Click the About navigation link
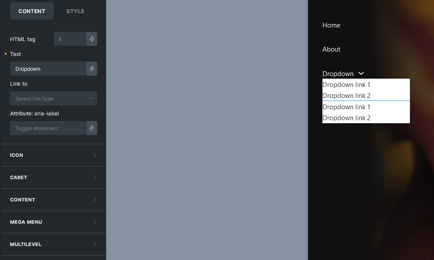 click(x=331, y=49)
